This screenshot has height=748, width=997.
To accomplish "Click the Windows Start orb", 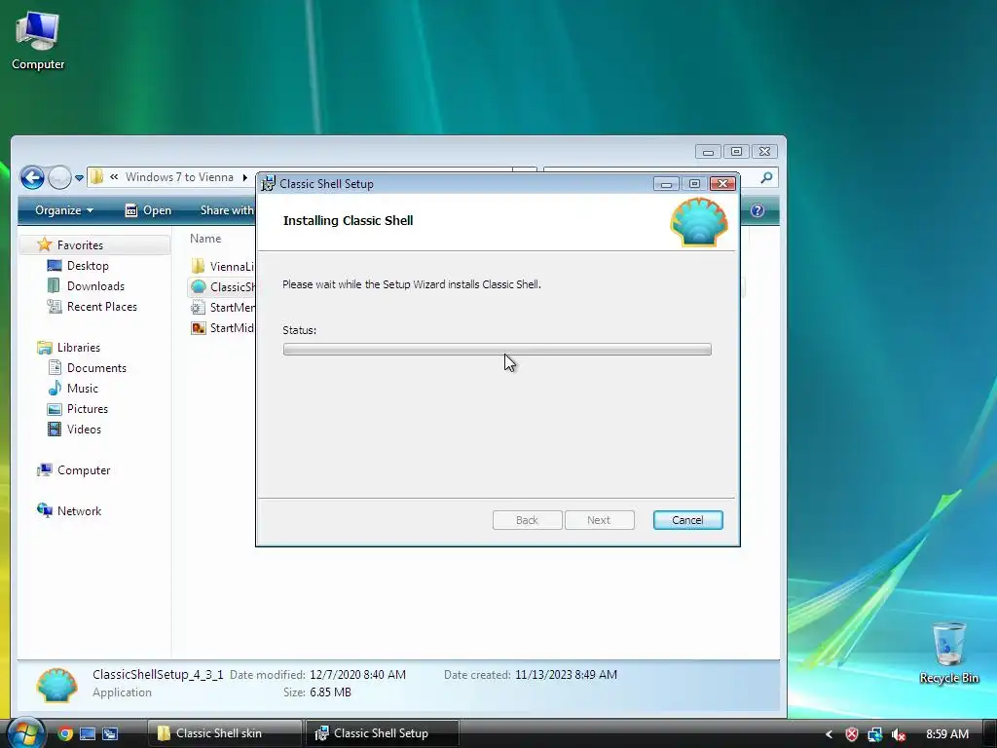I will 24,733.
